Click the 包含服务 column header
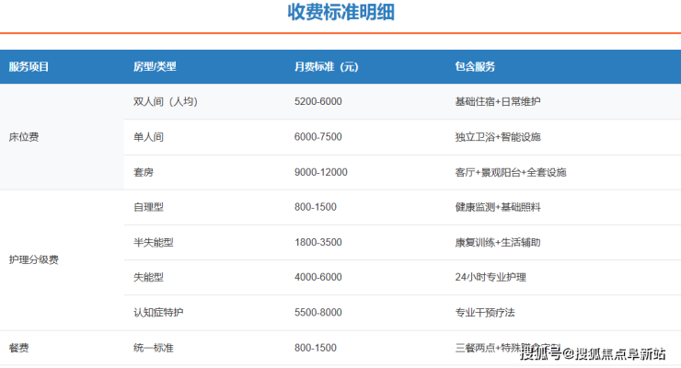 click(x=475, y=67)
